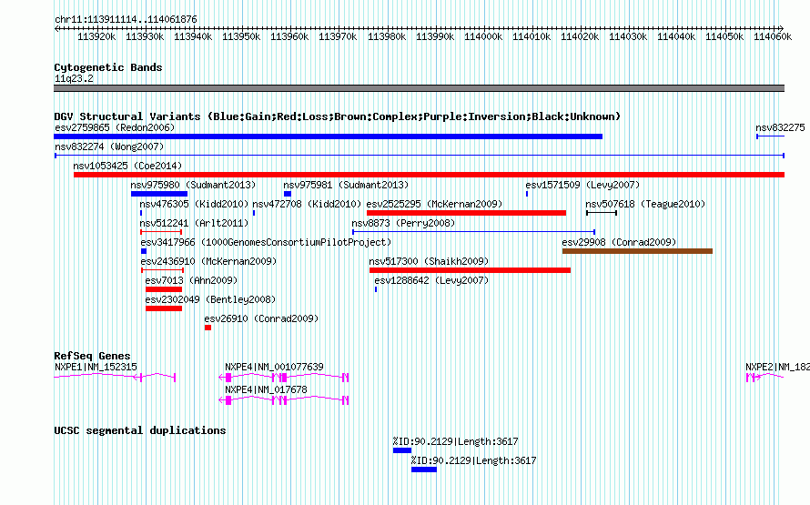Select the nsv517300 (Shaikh2009) red bar

click(470, 270)
